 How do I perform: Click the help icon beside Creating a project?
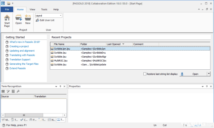pyautogui.click(x=7, y=47)
